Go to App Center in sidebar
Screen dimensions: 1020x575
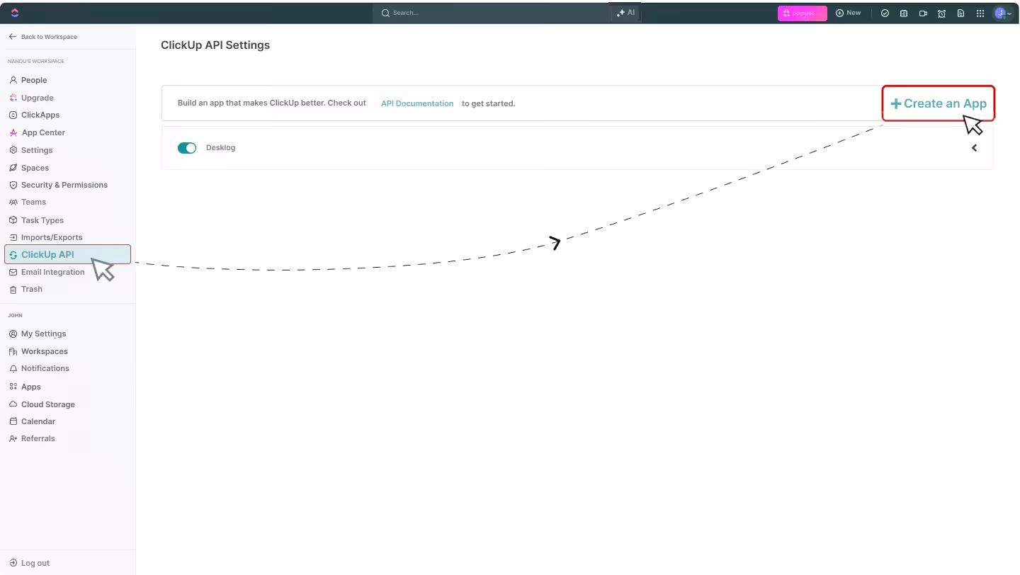(x=43, y=132)
